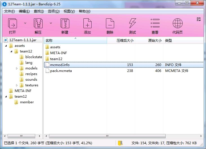Select 12Team-1.1.1.jar root in tree
The height and width of the screenshot is (149, 206).
[23, 40]
